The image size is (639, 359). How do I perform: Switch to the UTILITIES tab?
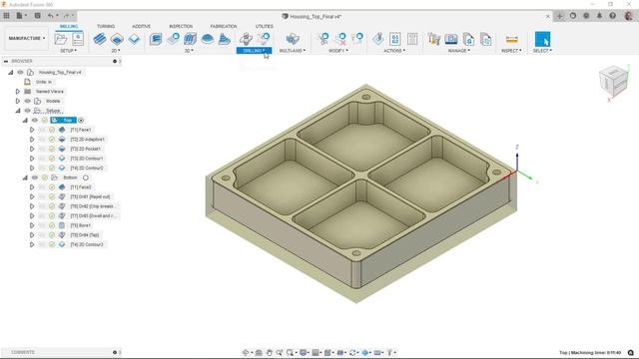click(264, 26)
